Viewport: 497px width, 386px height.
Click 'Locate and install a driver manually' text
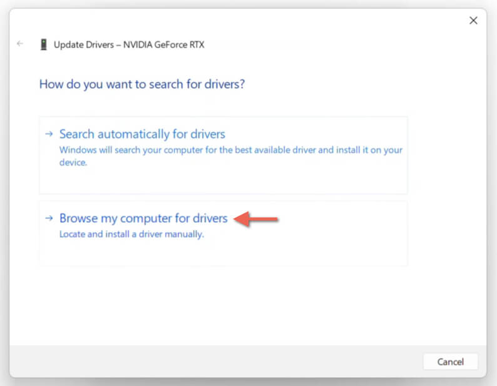(x=131, y=234)
